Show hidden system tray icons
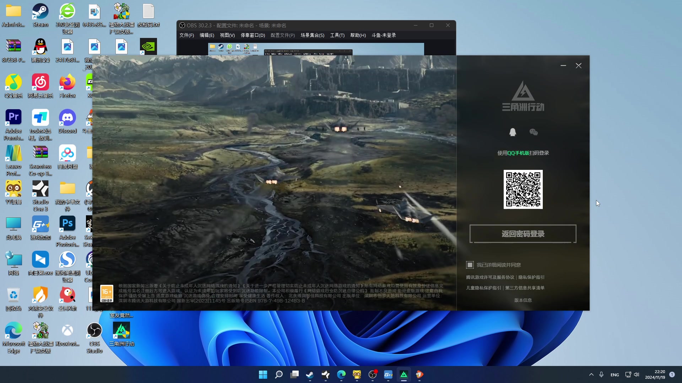 (x=591, y=374)
